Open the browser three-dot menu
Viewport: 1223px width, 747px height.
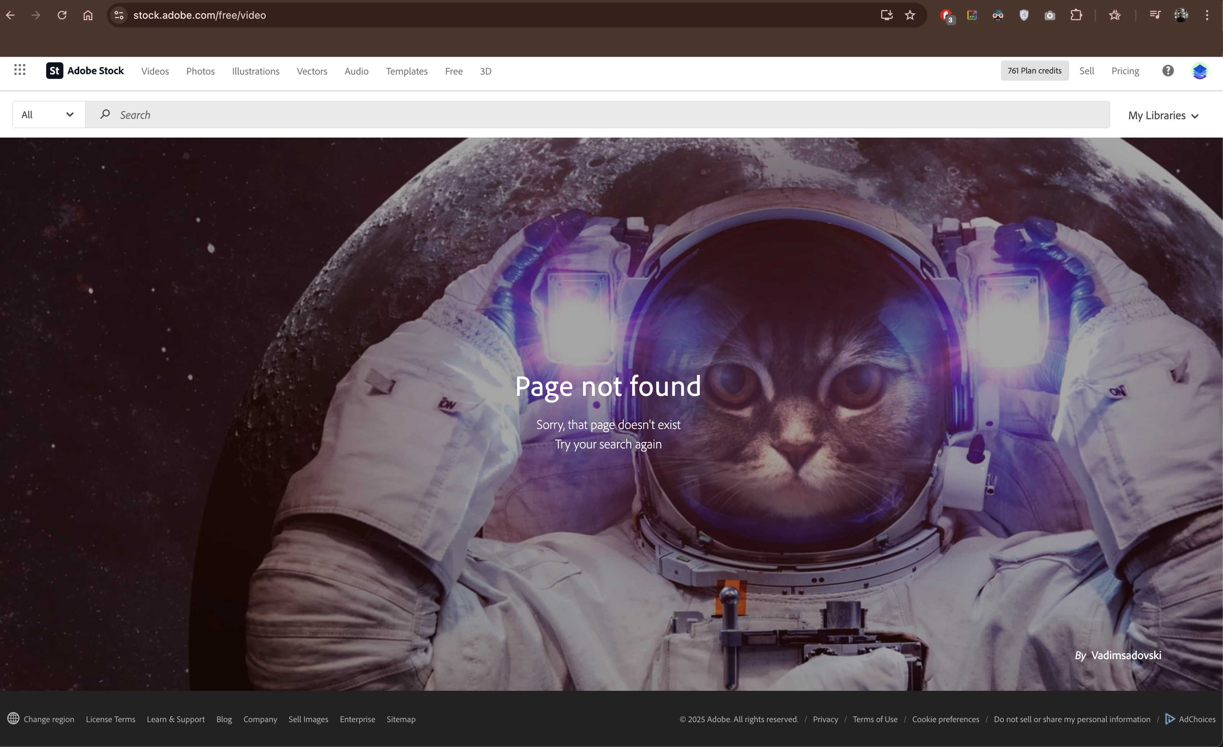tap(1207, 15)
